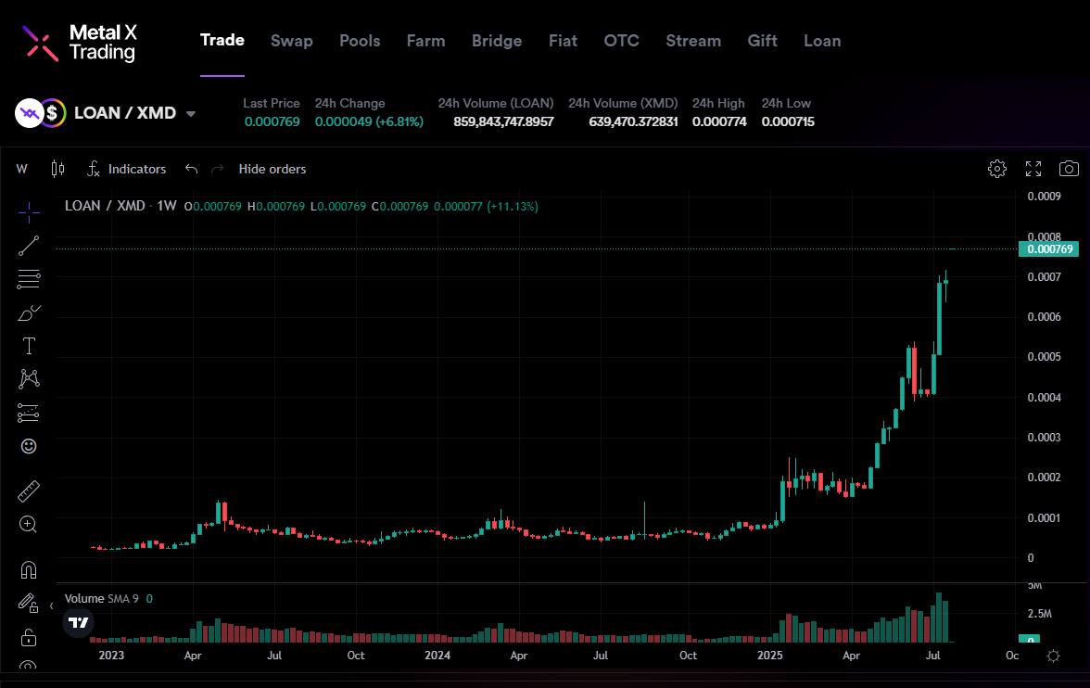
Task: Open chart settings gear
Action: (997, 169)
